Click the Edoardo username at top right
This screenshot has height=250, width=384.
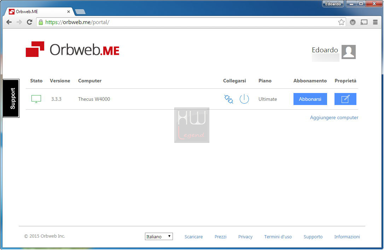tap(325, 50)
